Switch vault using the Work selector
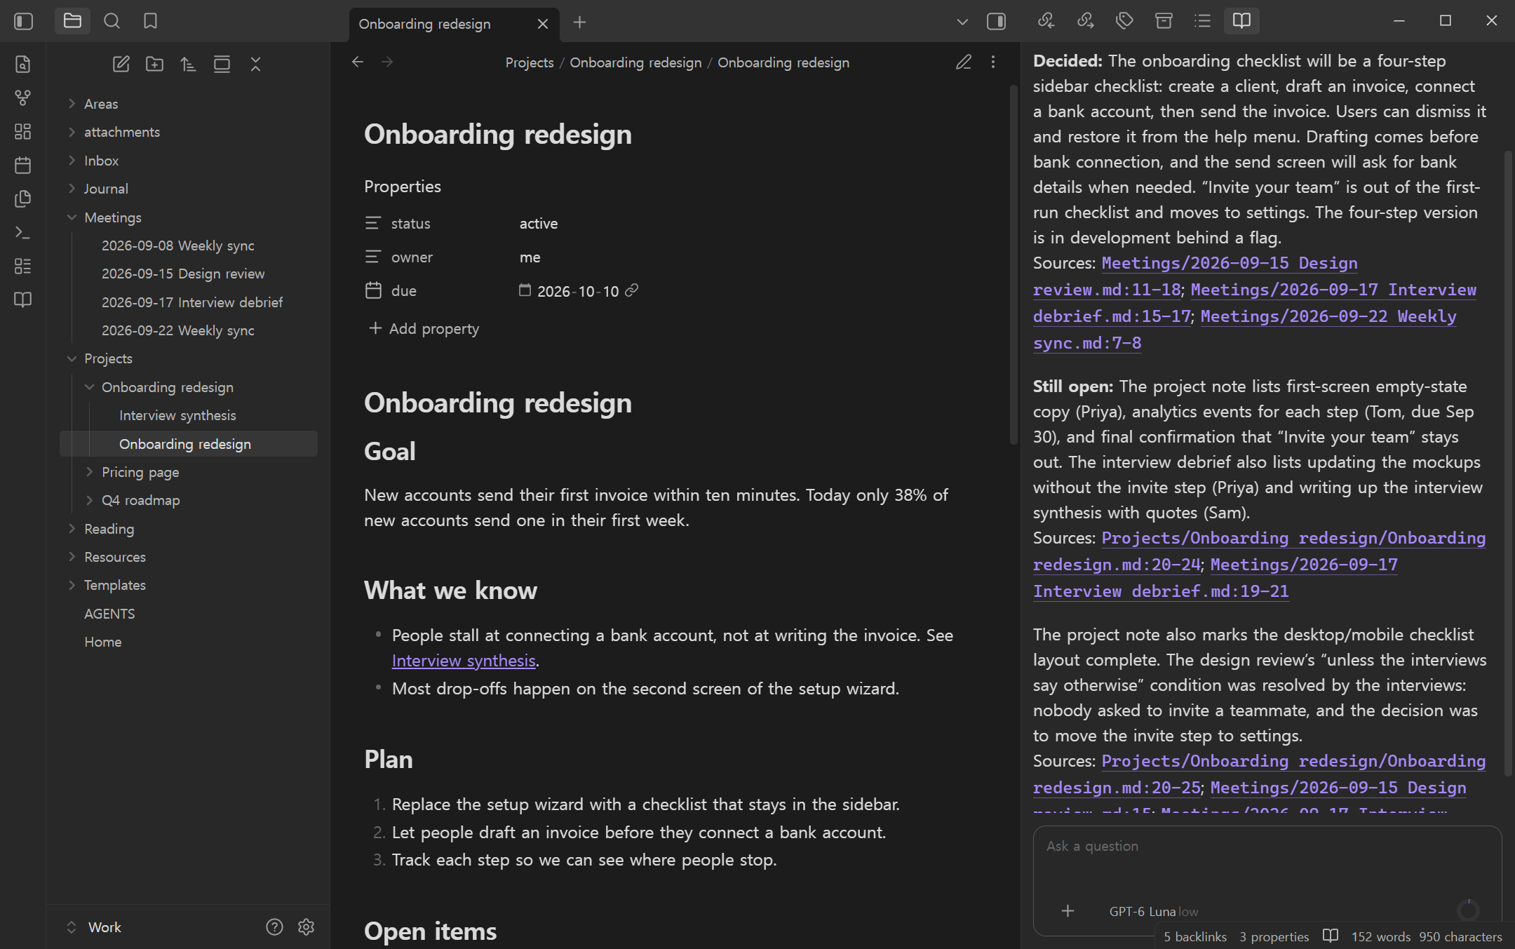1515x949 pixels. 94,927
